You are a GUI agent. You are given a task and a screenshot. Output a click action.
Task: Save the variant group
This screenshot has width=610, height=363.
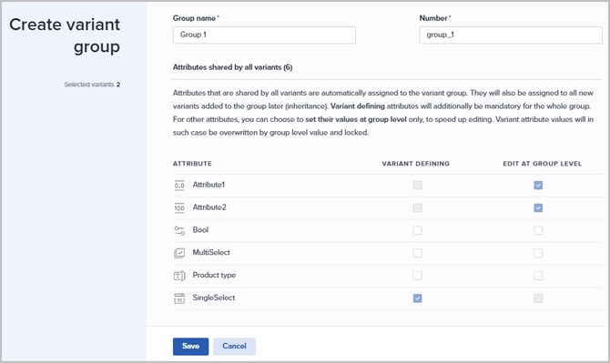190,347
